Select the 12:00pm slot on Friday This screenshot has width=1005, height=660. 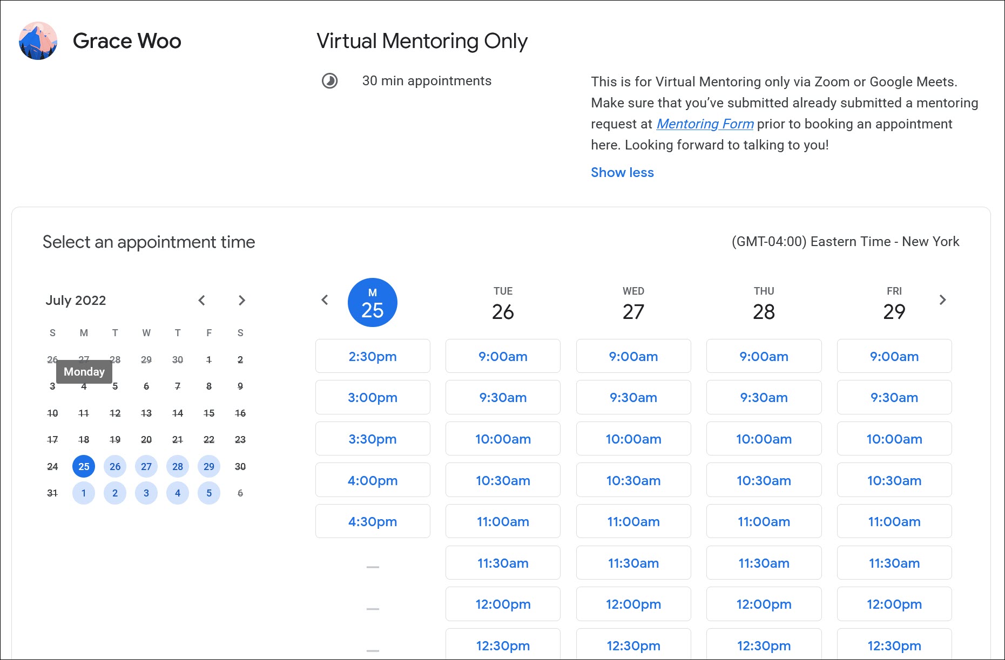(894, 604)
